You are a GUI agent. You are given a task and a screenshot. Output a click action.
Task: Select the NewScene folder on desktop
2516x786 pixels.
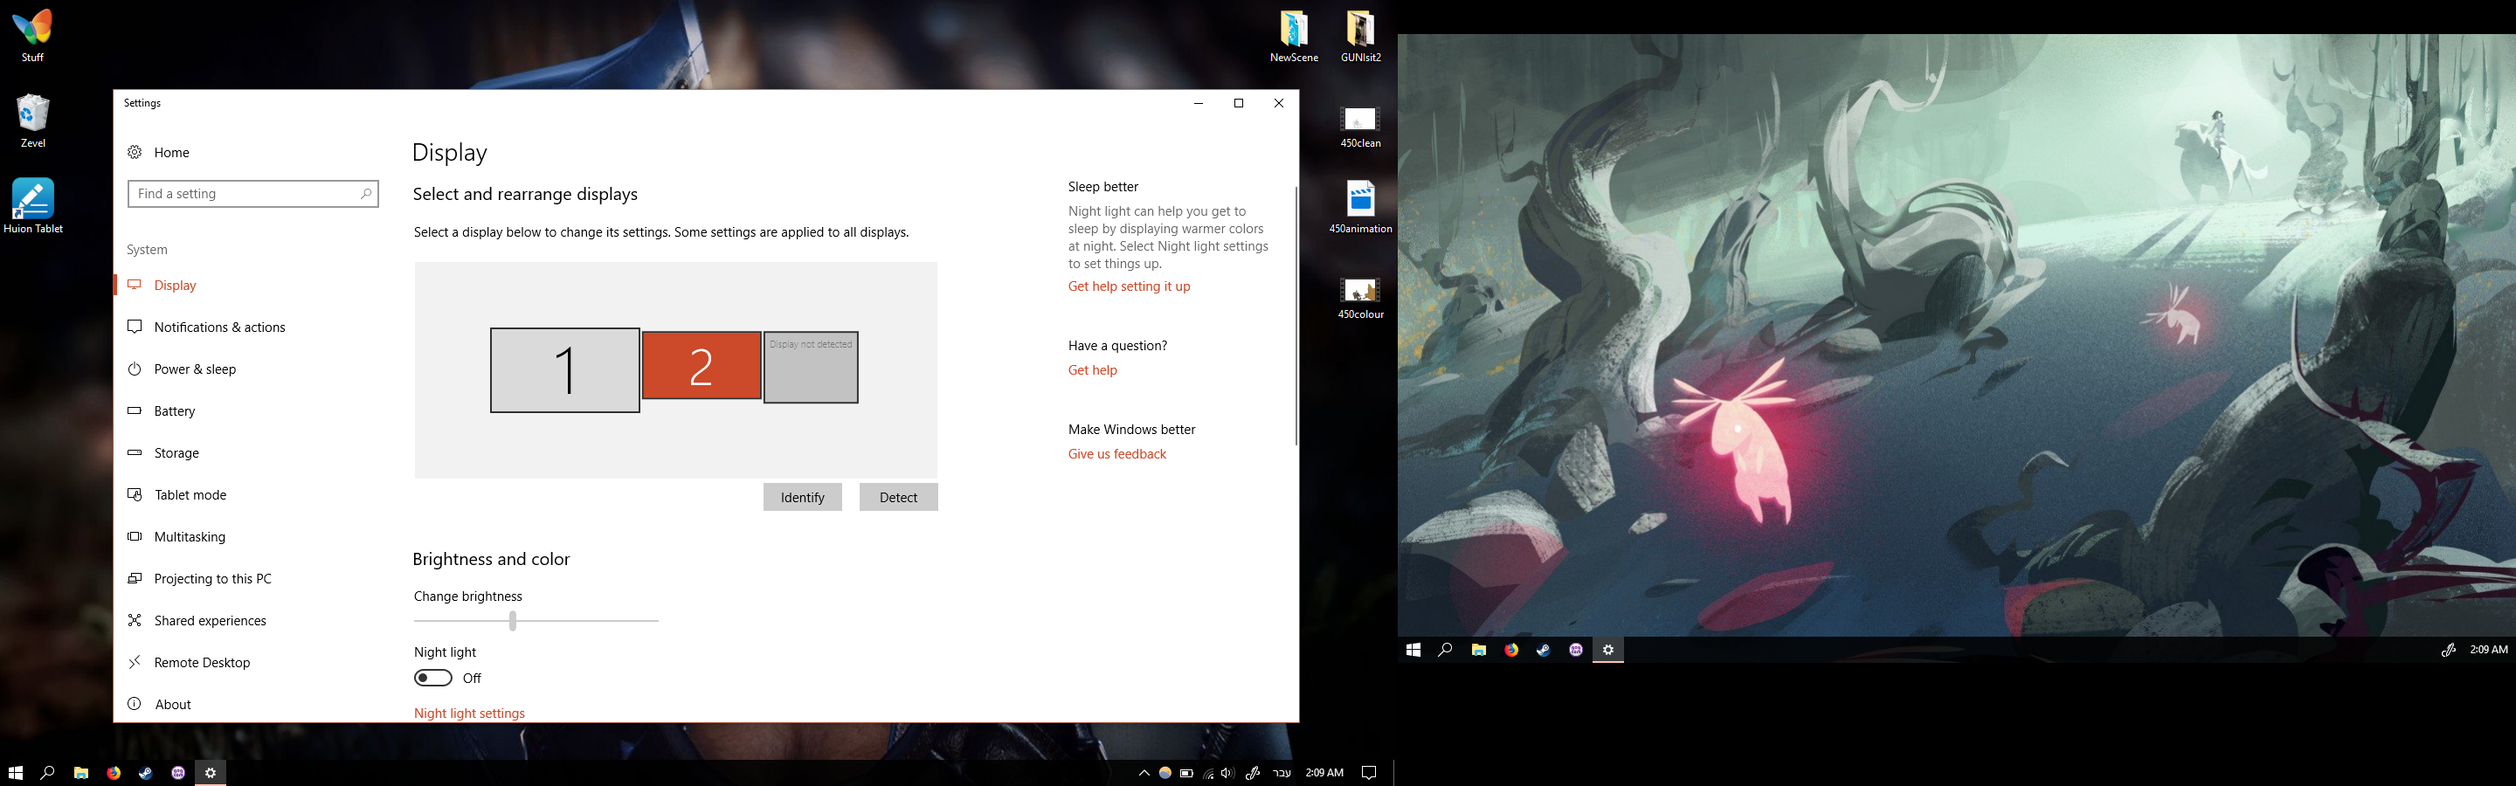click(1293, 36)
